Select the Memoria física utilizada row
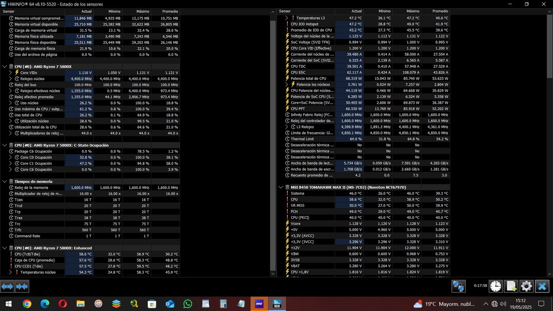 (90, 36)
